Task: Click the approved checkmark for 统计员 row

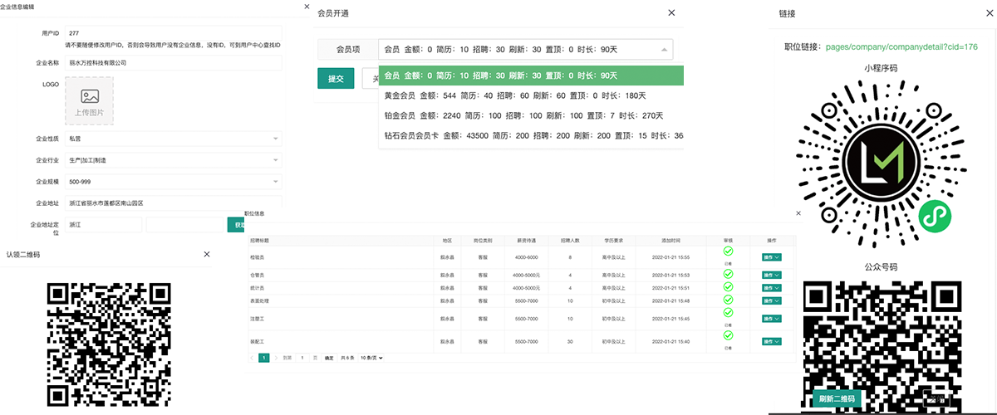Action: coord(728,286)
